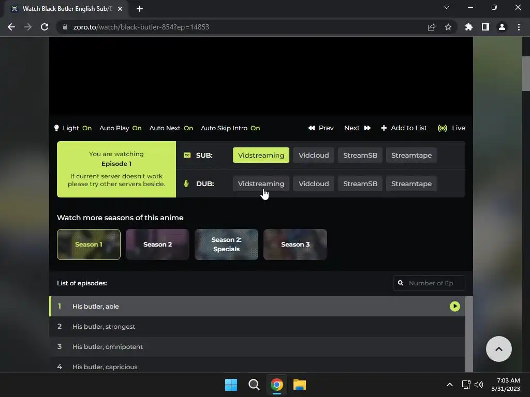The image size is (530, 397).
Task: Click the address bar URL
Action: click(141, 27)
